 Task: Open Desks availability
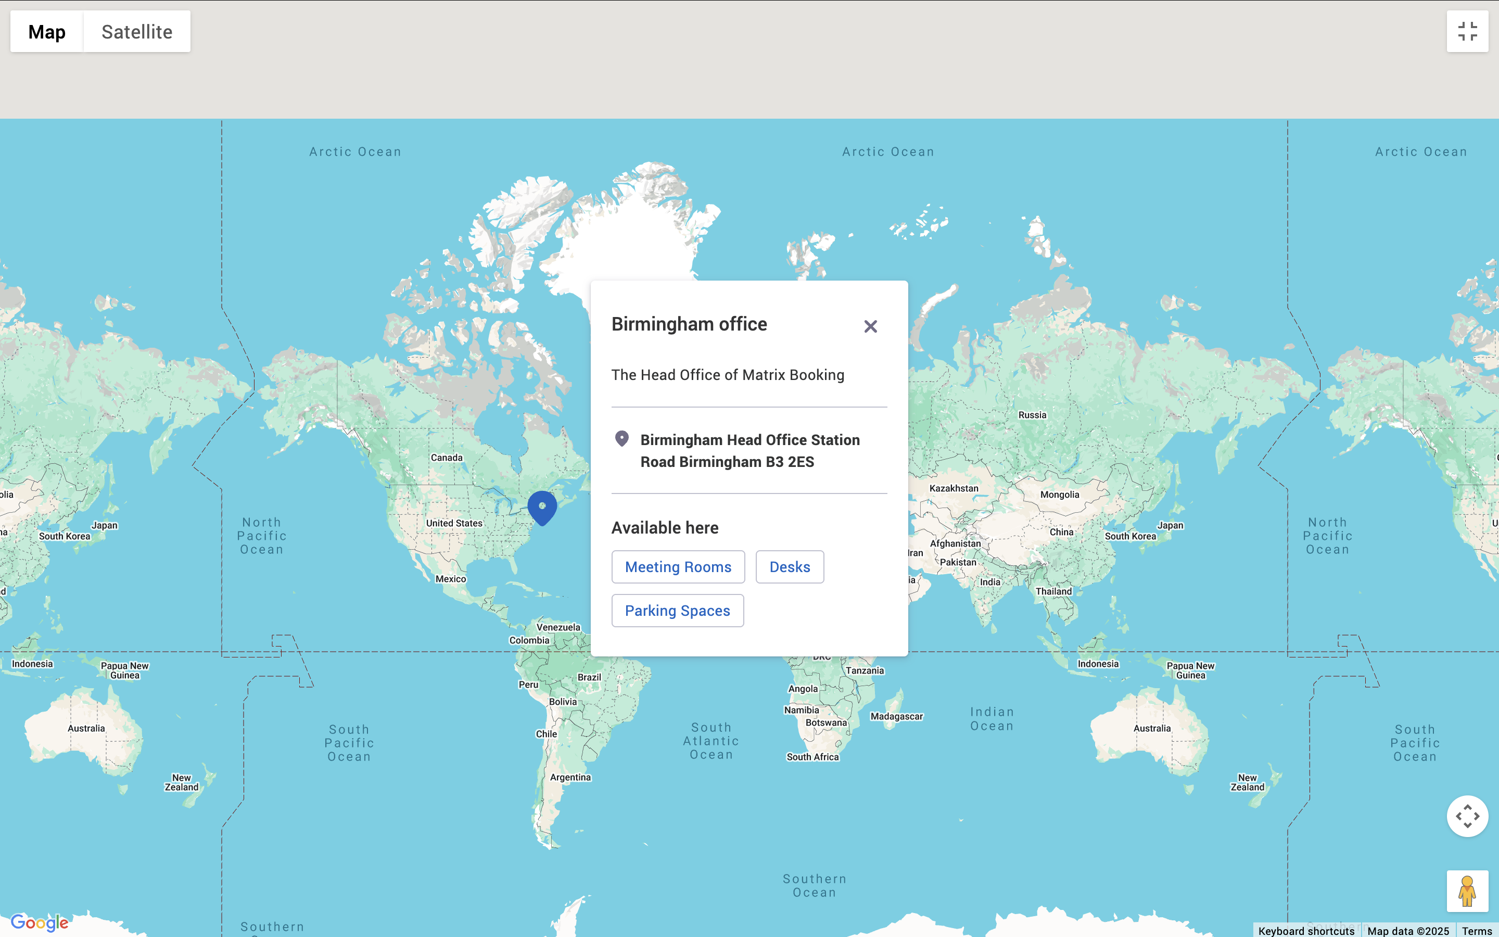click(x=789, y=566)
